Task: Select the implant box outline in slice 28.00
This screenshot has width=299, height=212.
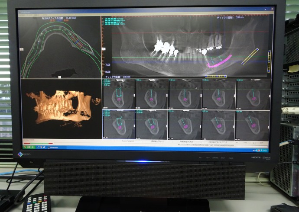Action: click(117, 93)
